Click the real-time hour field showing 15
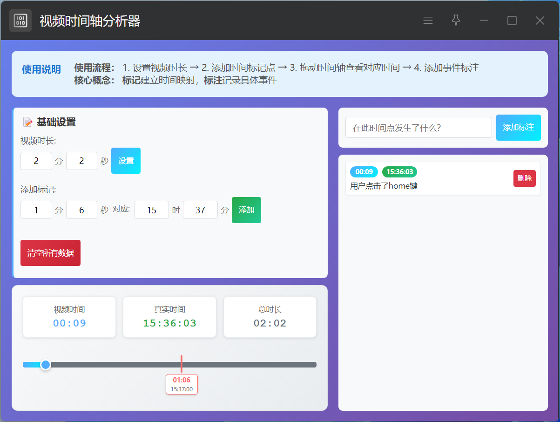This screenshot has height=422, width=560. [x=151, y=210]
